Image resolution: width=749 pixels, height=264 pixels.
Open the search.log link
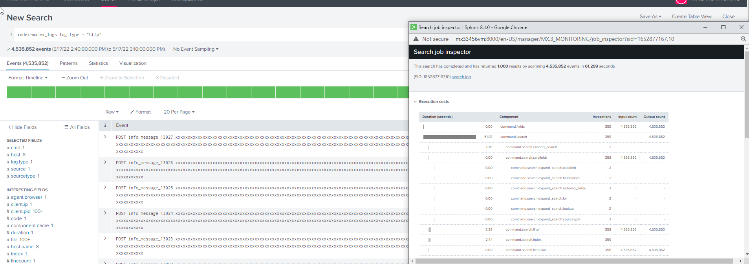tap(461, 77)
